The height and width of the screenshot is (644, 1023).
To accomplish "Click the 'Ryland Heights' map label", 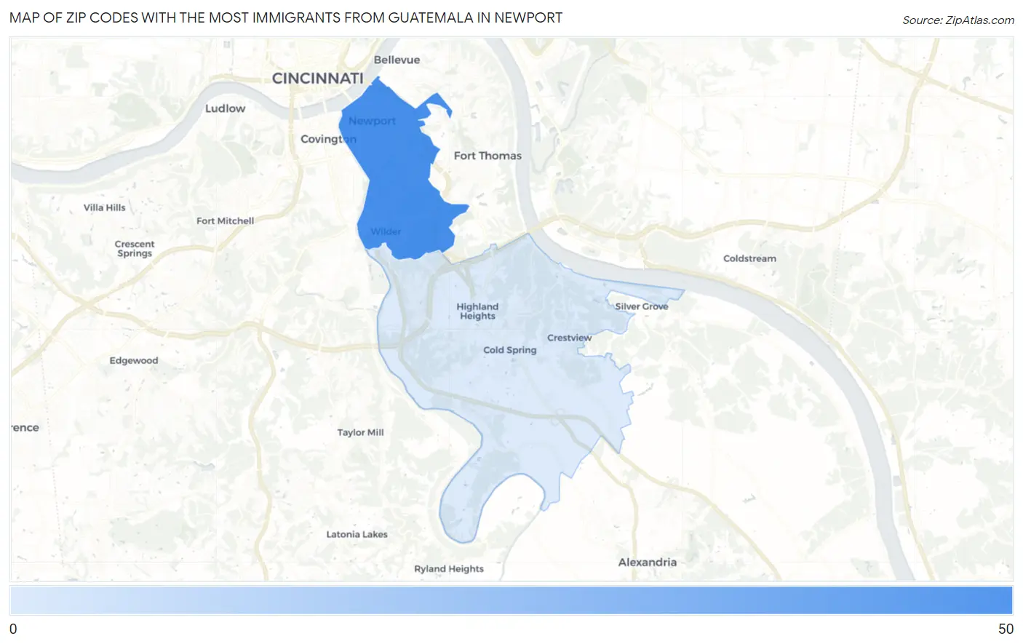I will tap(449, 569).
